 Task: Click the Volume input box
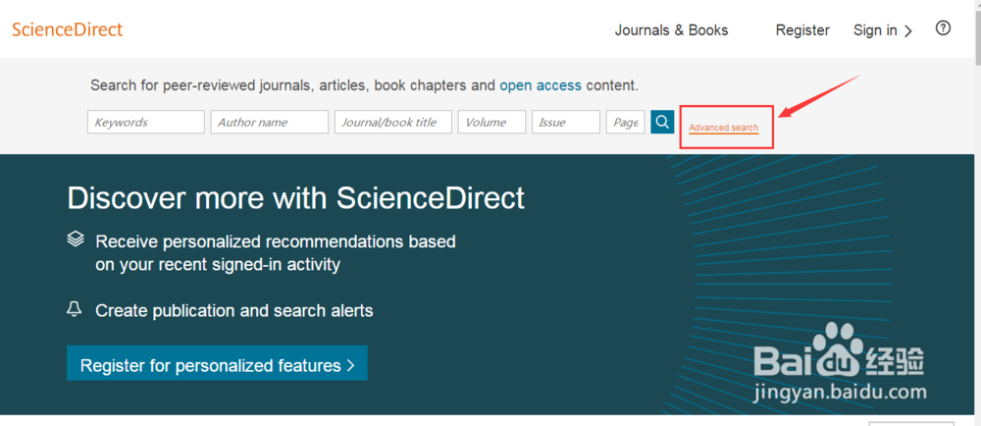coord(491,122)
